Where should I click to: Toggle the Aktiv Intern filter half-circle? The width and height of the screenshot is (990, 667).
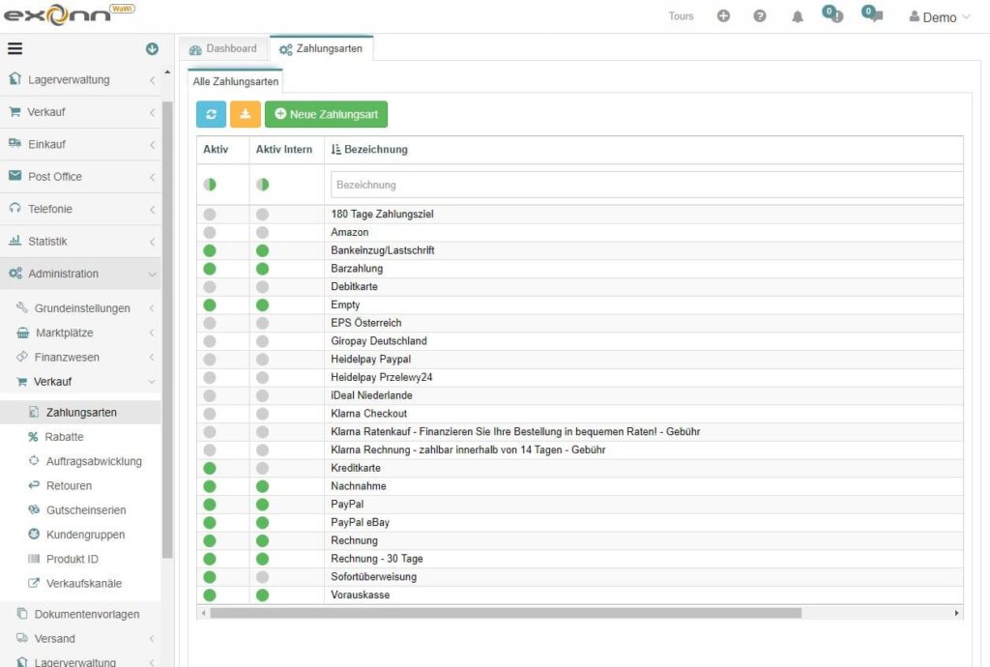tap(263, 185)
